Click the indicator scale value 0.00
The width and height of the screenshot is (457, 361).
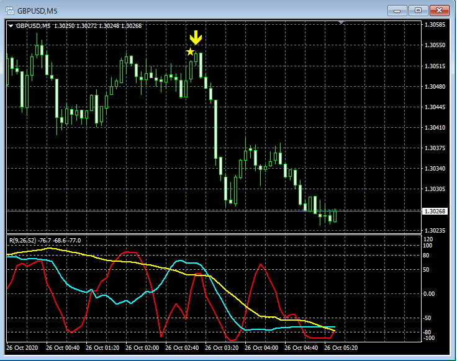429,294
